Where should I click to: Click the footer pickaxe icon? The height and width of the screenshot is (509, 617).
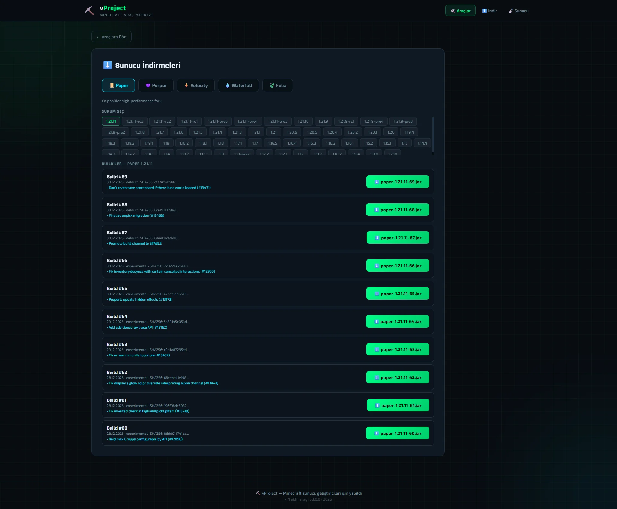point(258,493)
